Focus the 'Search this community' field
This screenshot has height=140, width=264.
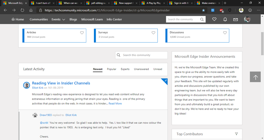pyautogui.click(x=142, y=55)
